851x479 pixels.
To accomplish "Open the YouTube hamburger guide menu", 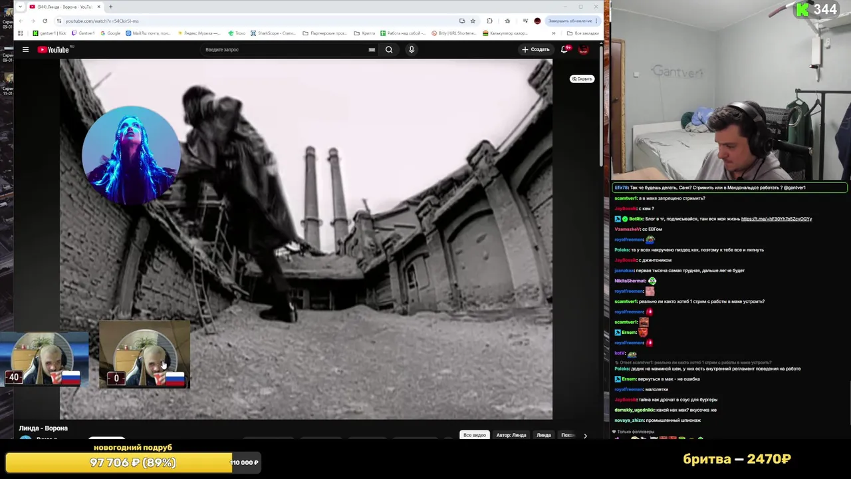I will coord(25,49).
